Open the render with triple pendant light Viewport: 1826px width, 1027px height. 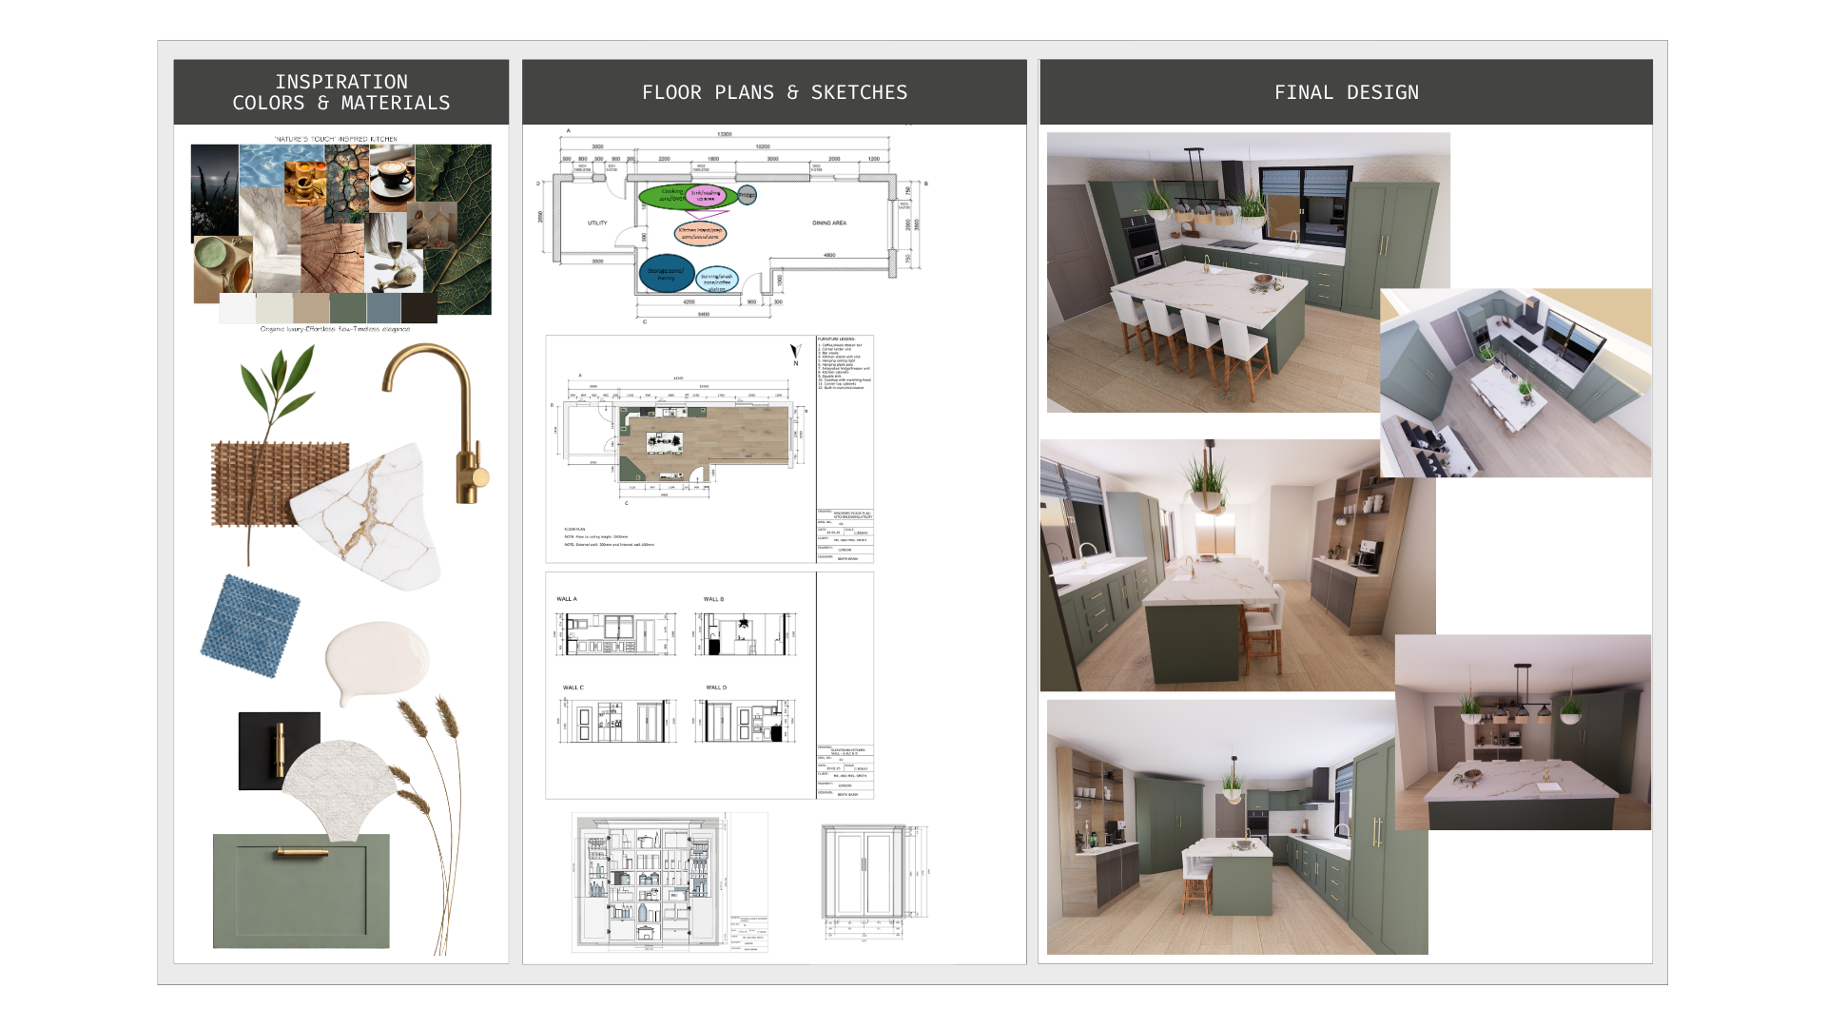(x=1524, y=732)
